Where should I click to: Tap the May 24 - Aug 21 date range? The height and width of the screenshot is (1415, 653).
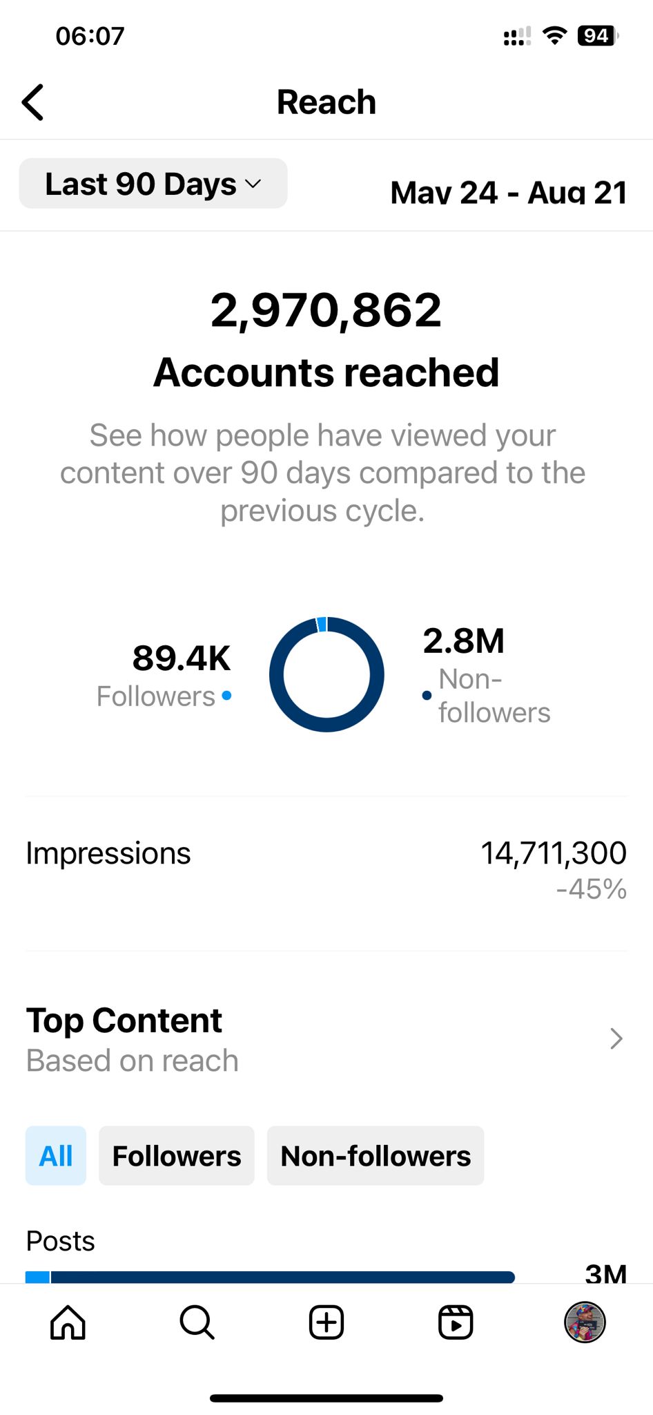pyautogui.click(x=509, y=192)
